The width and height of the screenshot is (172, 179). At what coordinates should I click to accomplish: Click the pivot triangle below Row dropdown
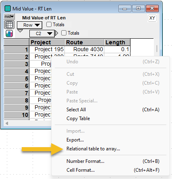20,31
